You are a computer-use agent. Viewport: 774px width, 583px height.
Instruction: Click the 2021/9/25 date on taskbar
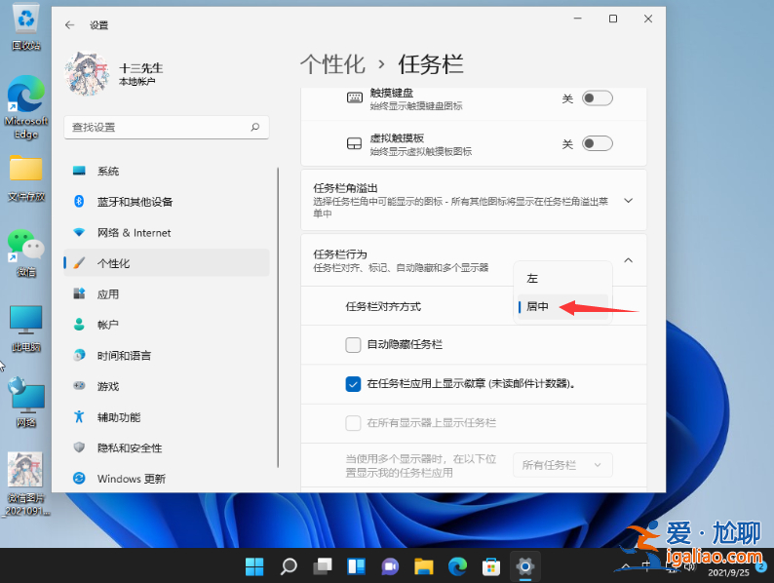(728, 573)
